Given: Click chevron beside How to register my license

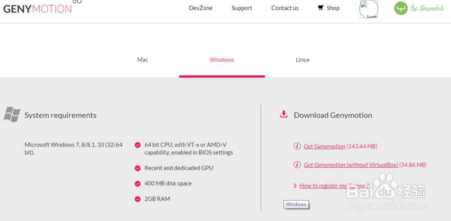Looking at the screenshot, I should click(x=295, y=186).
